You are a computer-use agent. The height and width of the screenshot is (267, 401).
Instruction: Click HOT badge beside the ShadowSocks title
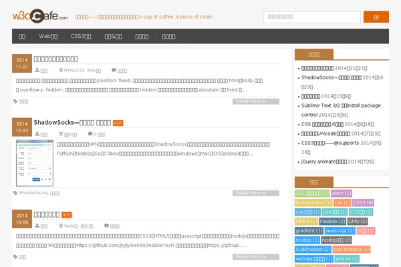point(118,123)
